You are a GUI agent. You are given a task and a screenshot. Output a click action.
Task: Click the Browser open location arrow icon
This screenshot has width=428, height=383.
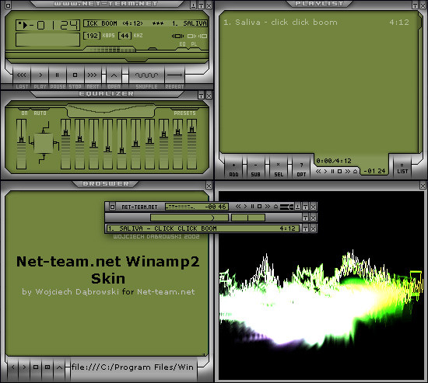pyautogui.click(x=59, y=367)
